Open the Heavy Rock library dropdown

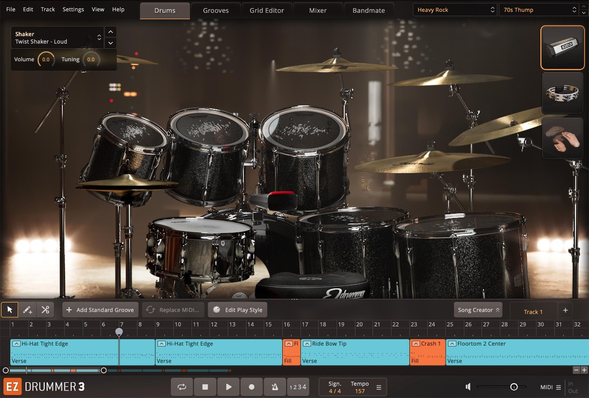(455, 10)
